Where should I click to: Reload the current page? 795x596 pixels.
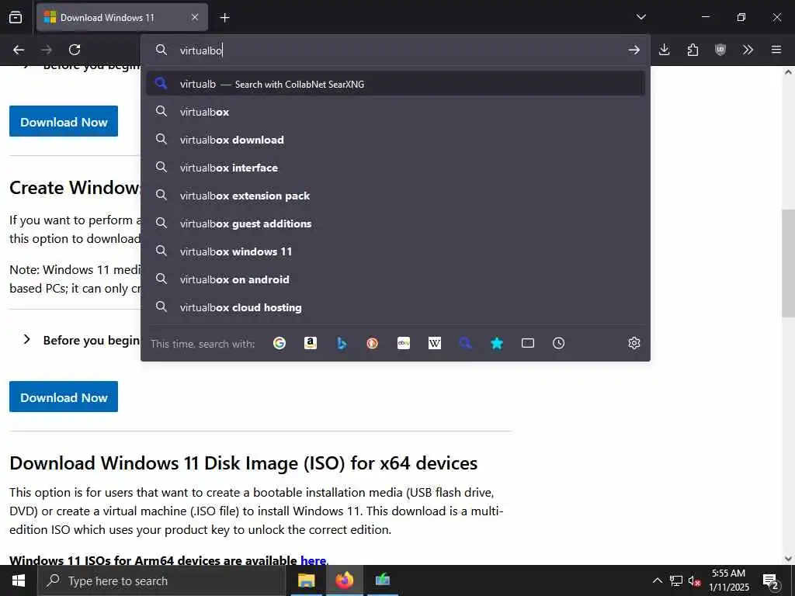75,50
